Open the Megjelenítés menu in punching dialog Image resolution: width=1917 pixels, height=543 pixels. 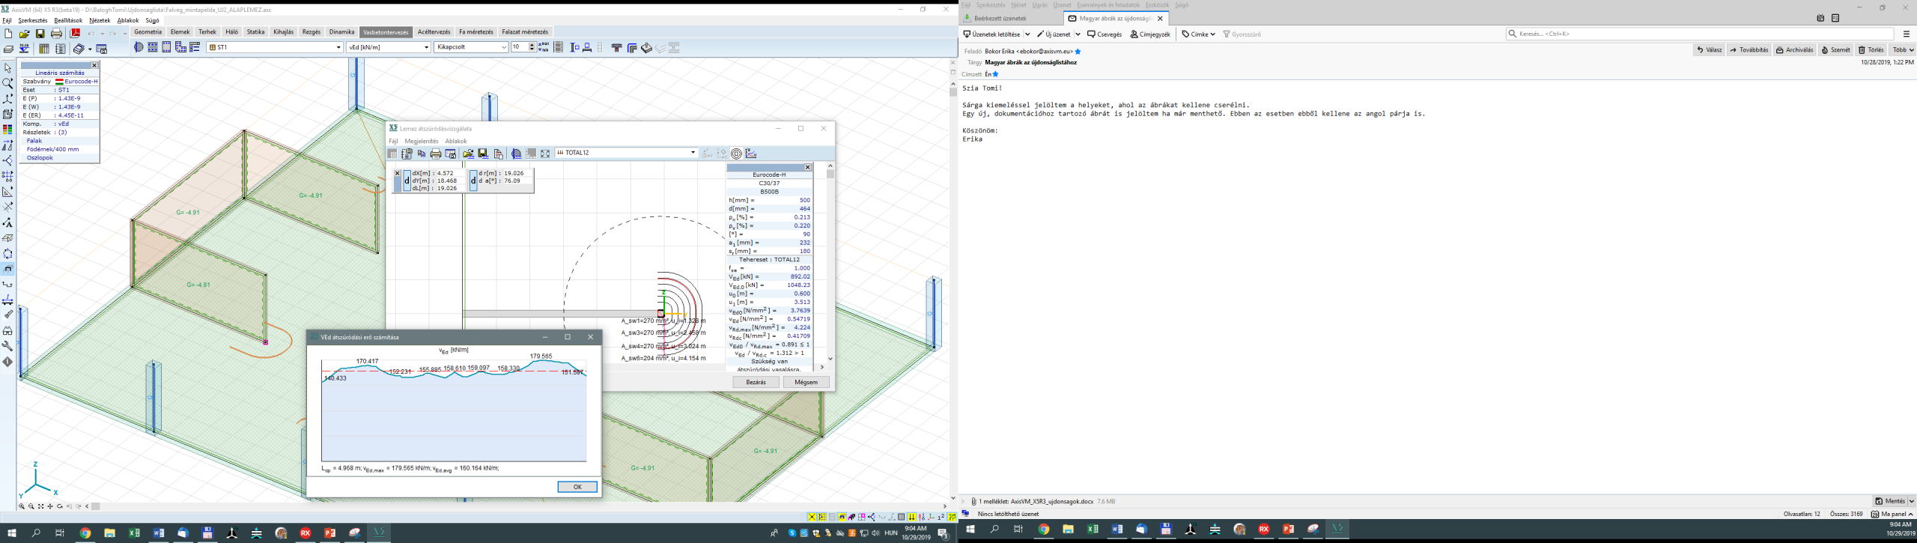(421, 141)
